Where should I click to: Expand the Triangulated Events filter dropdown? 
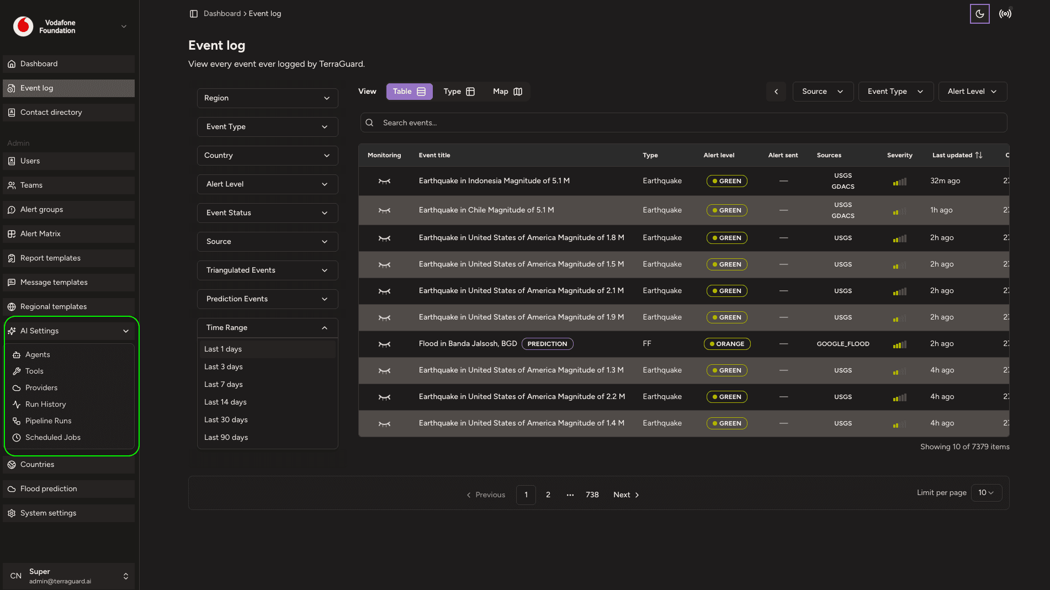click(x=267, y=270)
